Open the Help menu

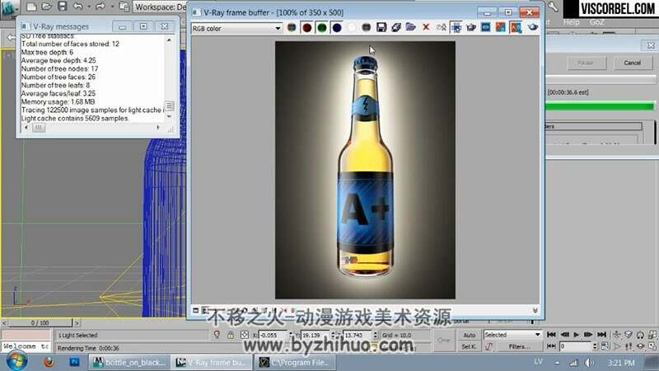click(x=571, y=22)
